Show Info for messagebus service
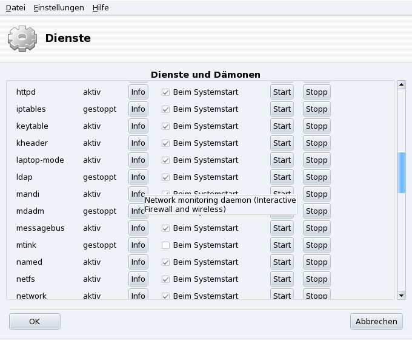The image size is (412, 340). (x=138, y=228)
